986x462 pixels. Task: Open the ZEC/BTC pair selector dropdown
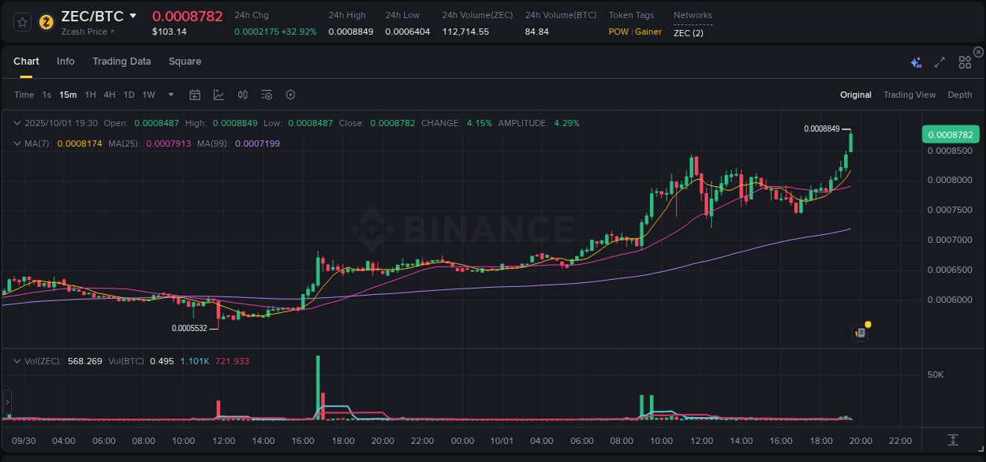(x=133, y=15)
